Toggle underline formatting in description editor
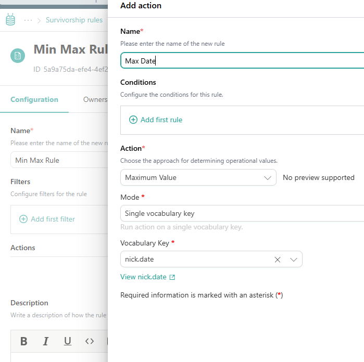364x362 pixels. pyautogui.click(x=68, y=341)
